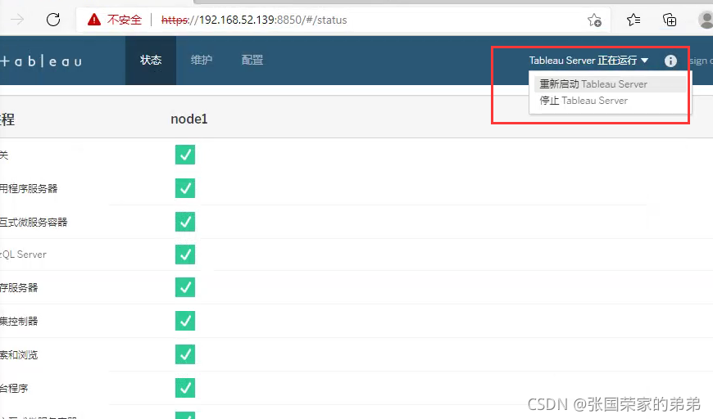Click the 交互式微服务容器 process label

click(34, 222)
